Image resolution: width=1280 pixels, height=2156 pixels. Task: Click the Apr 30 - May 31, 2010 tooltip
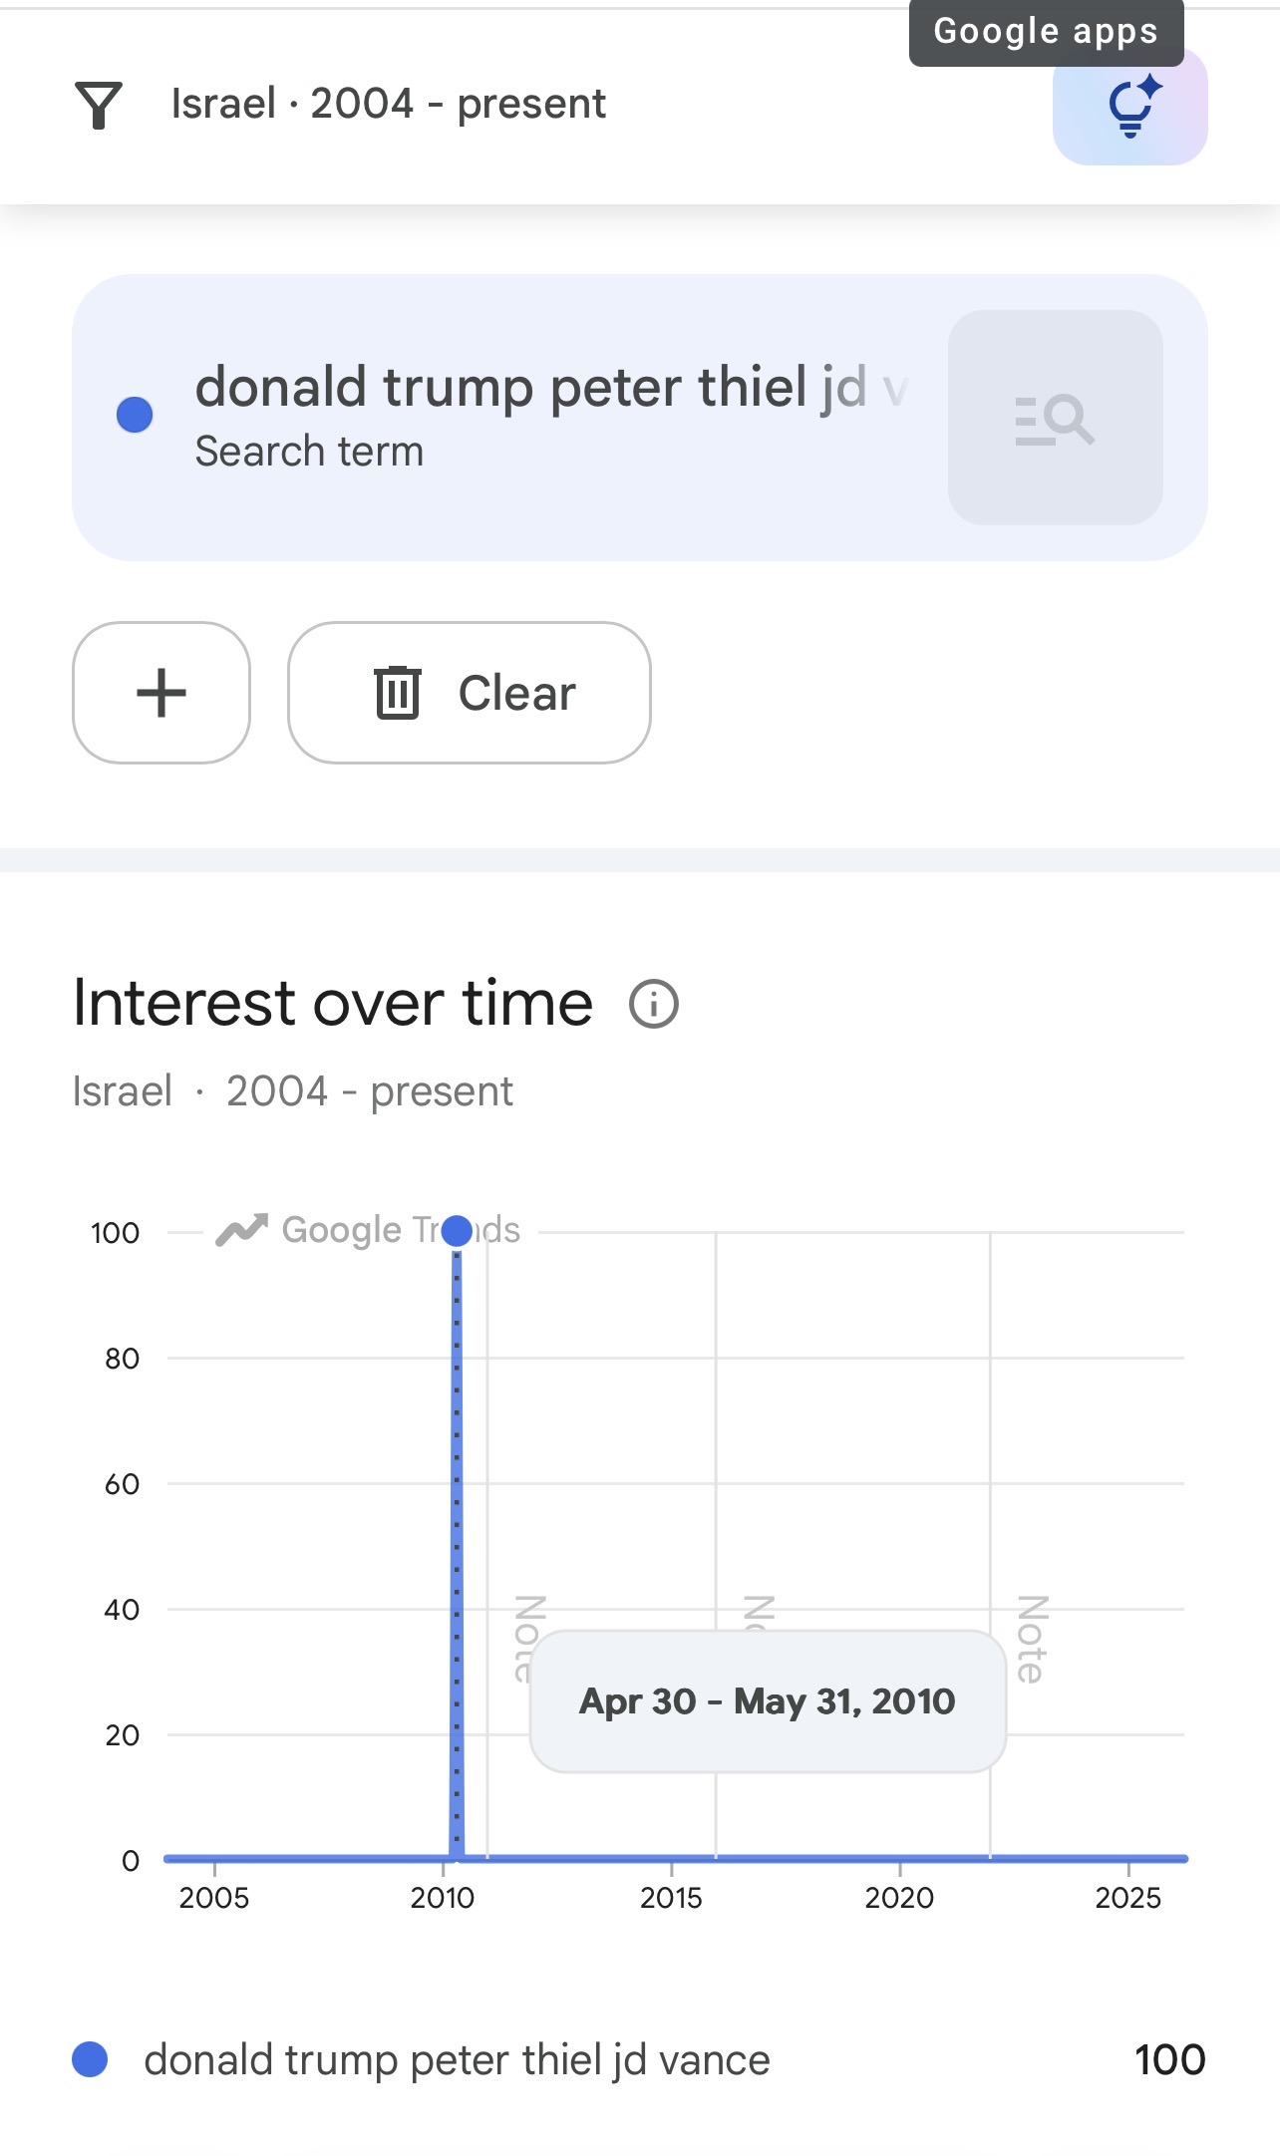click(x=767, y=1701)
